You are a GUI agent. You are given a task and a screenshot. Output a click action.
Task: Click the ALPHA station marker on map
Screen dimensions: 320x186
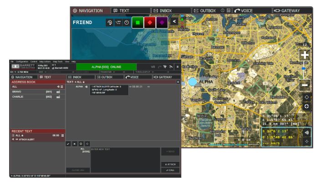pyautogui.click(x=193, y=82)
